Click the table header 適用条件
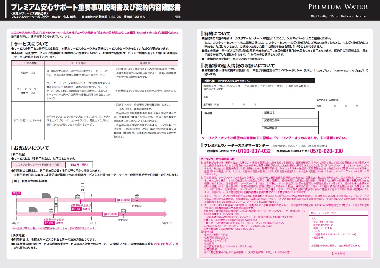 click(145, 63)
